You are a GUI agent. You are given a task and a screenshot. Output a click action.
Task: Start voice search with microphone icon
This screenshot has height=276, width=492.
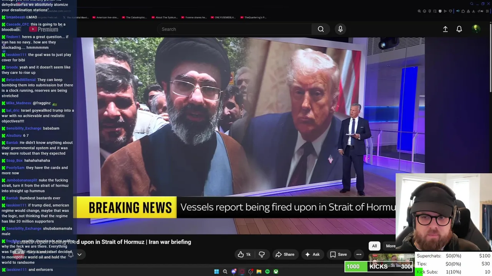pos(340,29)
